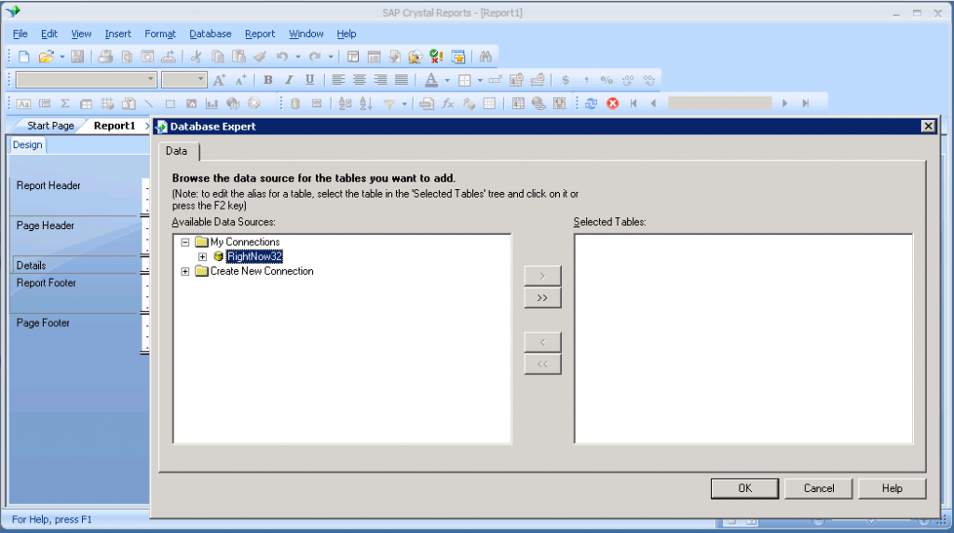Click the New report icon

pos(24,57)
